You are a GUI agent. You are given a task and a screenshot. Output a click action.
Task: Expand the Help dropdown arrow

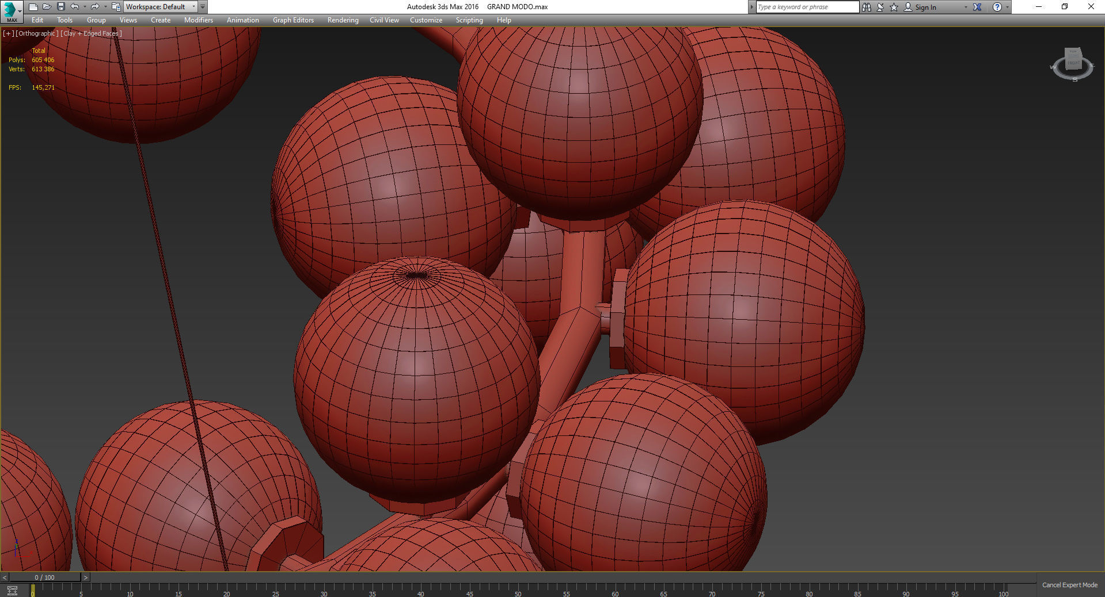[1007, 7]
